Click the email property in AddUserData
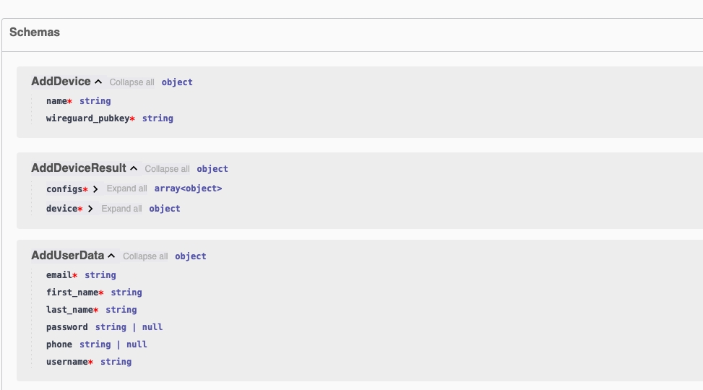703x390 pixels. pos(59,275)
